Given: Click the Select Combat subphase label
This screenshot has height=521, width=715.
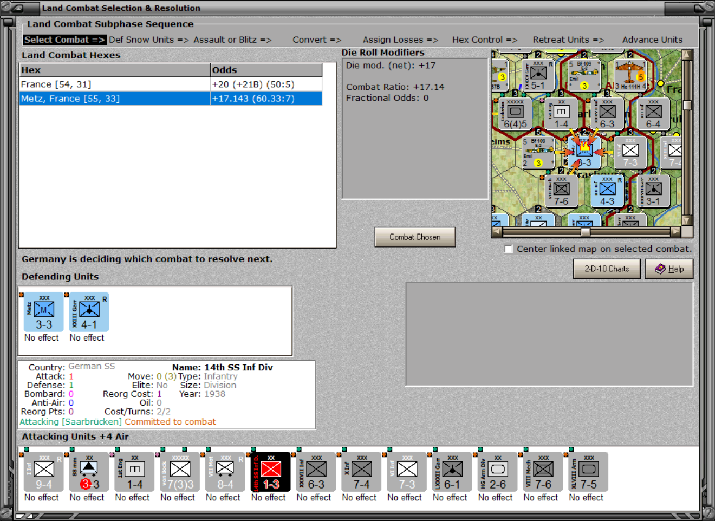Looking at the screenshot, I should pyautogui.click(x=64, y=40).
